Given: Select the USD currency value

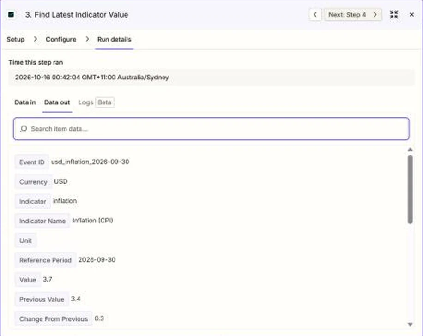Looking at the screenshot, I should tap(60, 181).
